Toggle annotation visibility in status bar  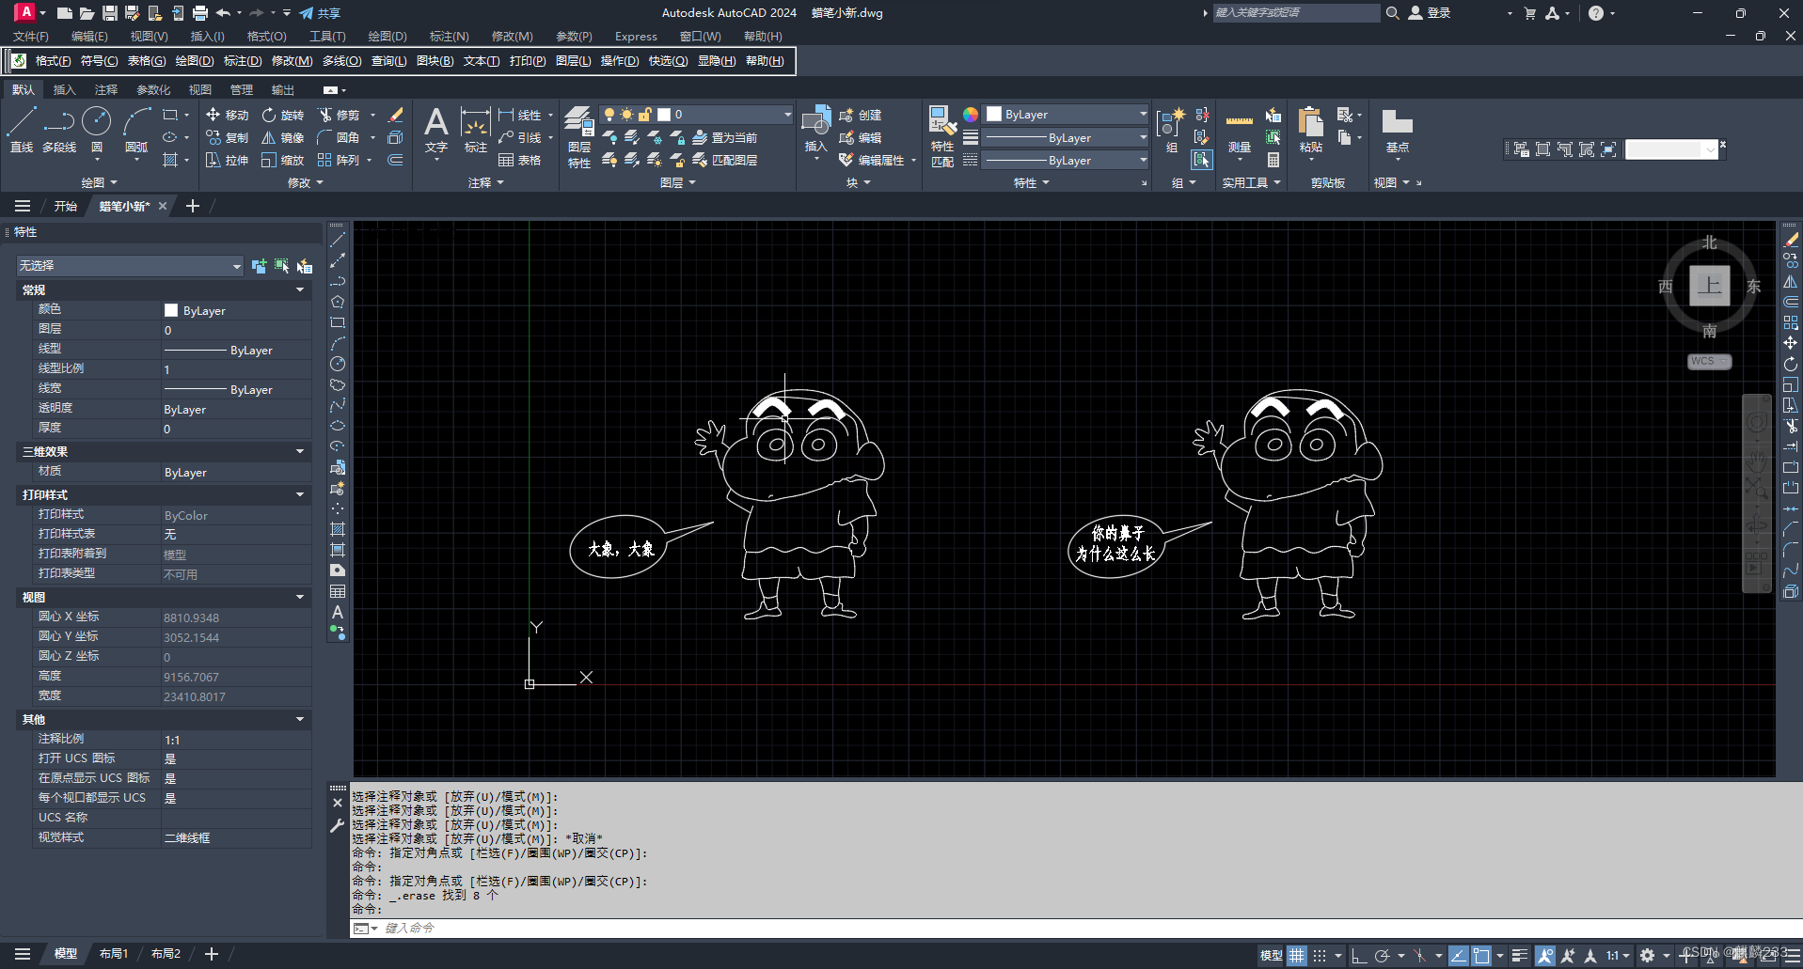(x=1544, y=955)
